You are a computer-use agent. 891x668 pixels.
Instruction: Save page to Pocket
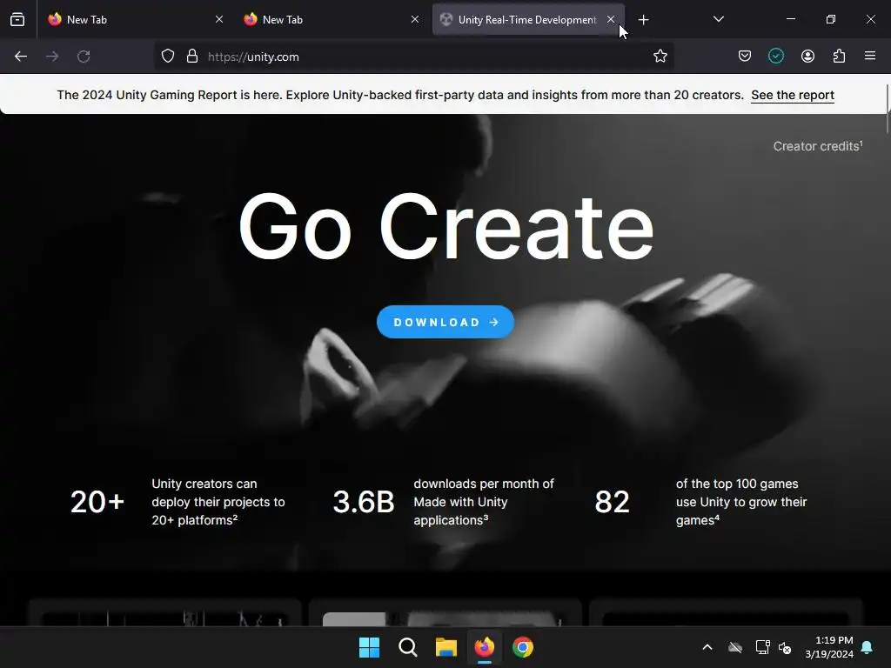point(745,57)
